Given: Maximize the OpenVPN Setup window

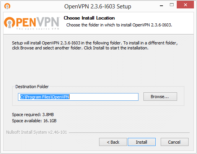Looking at the screenshot, I should (x=172, y=5).
